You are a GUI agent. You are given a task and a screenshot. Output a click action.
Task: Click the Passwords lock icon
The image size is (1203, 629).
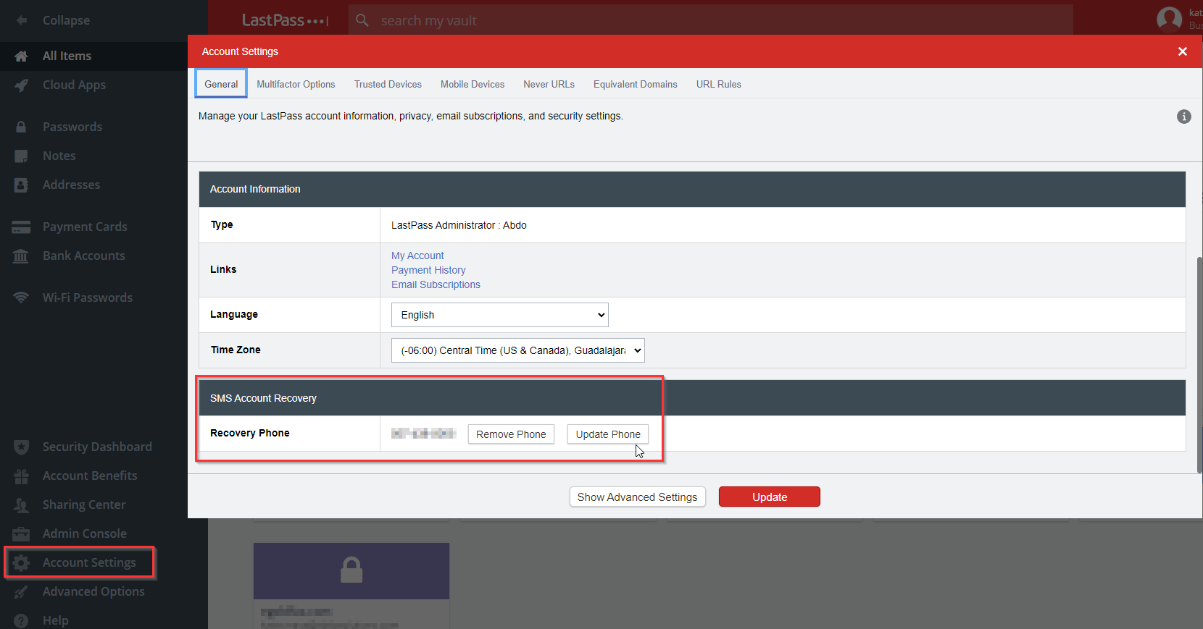(x=21, y=127)
